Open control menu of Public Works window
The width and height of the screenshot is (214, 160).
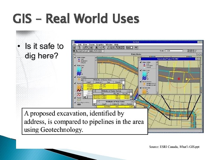pyautogui.click(x=74, y=54)
